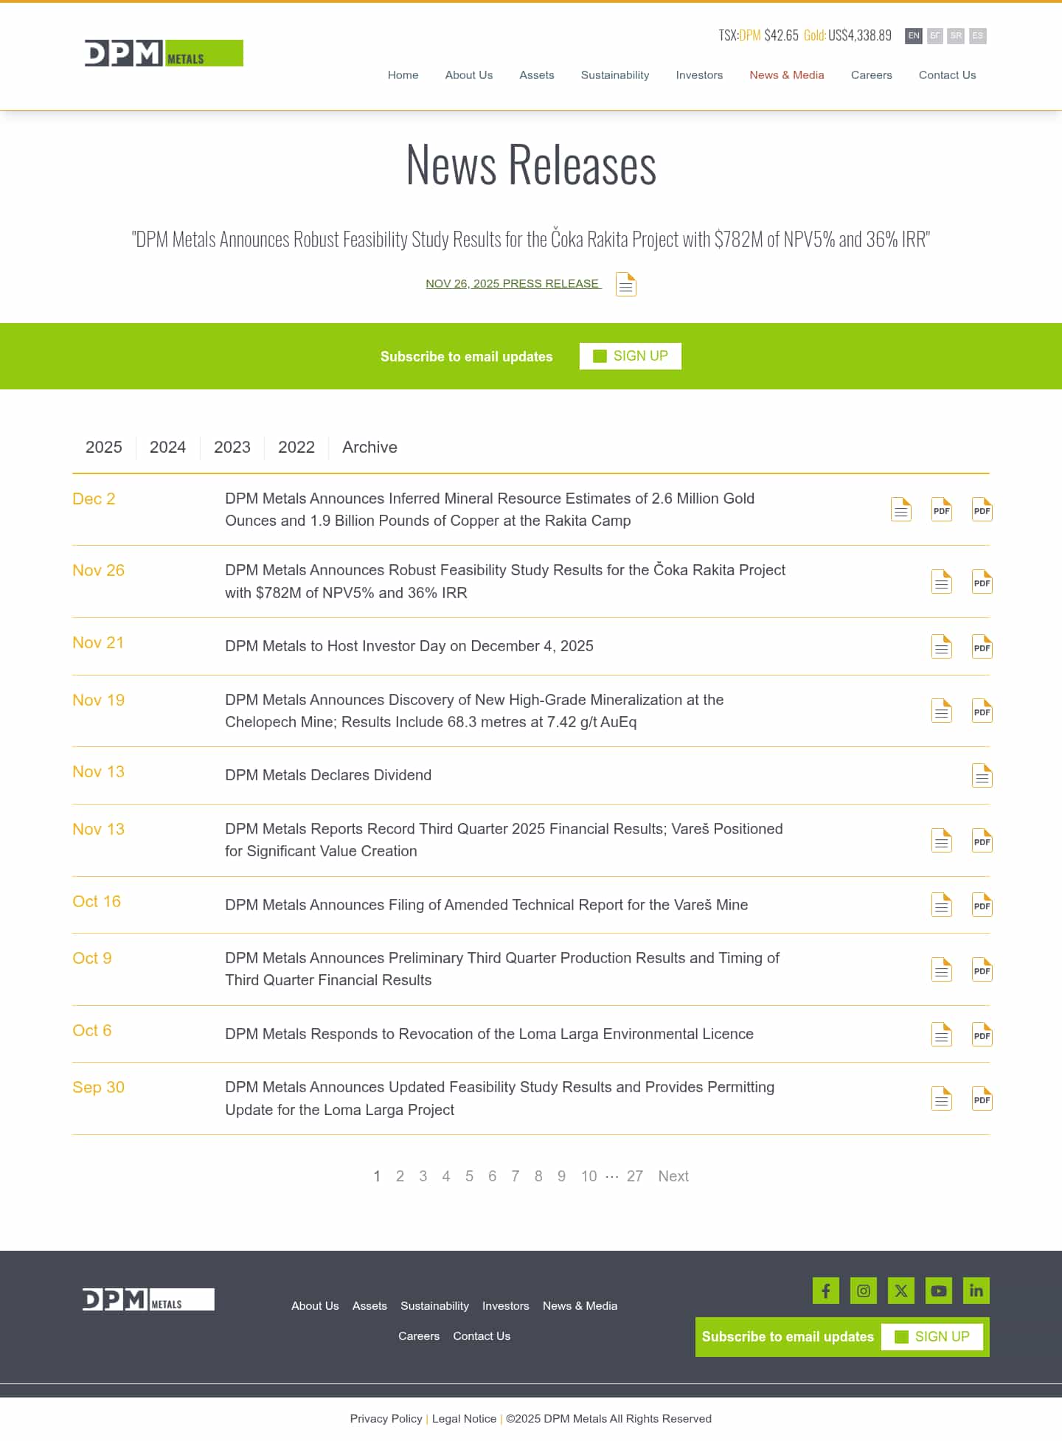Image resolution: width=1062 pixels, height=1441 pixels.
Task: Open the NOV 26, 2025 PRESS RELEASE link
Action: click(513, 284)
